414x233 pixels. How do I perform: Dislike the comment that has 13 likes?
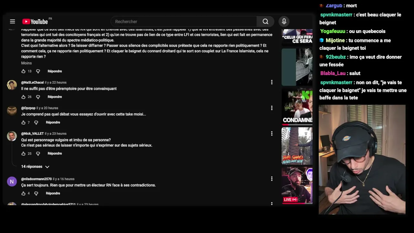pos(38,71)
